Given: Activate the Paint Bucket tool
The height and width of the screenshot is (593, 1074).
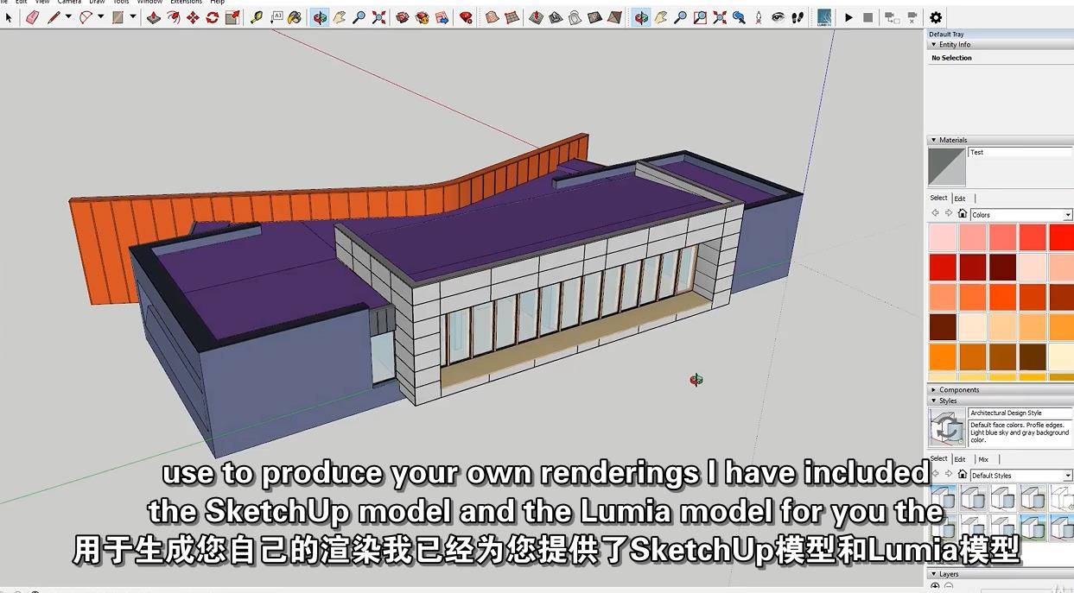Looking at the screenshot, I should pos(296,17).
